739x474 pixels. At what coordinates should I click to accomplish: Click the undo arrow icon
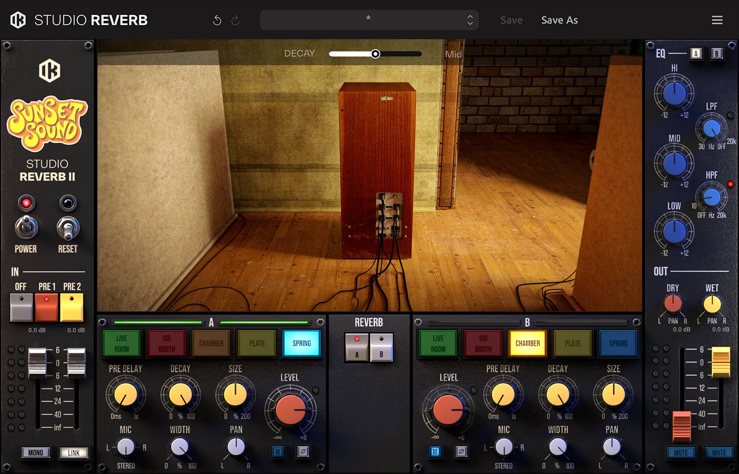click(x=217, y=20)
